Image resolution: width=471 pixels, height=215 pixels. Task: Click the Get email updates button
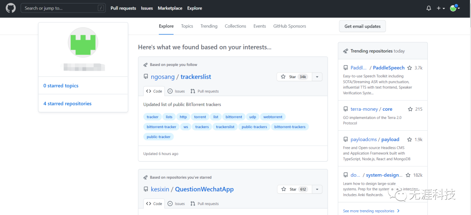click(x=362, y=26)
